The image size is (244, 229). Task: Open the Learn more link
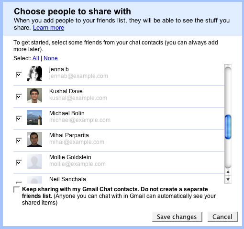[x=48, y=28]
